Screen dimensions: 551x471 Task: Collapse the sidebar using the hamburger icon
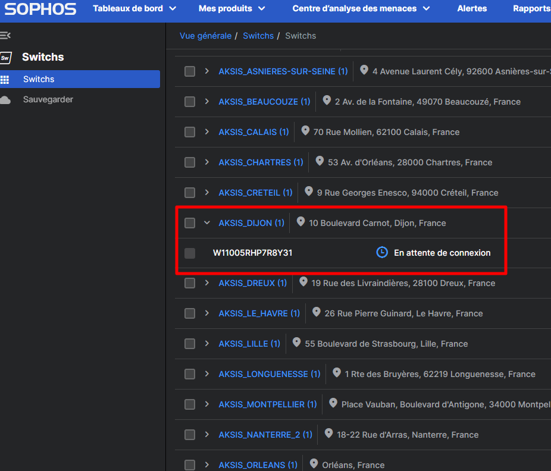point(5,35)
